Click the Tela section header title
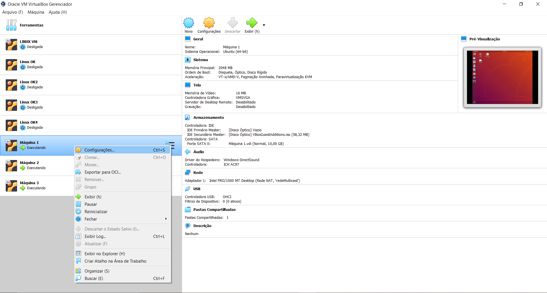 [x=197, y=85]
